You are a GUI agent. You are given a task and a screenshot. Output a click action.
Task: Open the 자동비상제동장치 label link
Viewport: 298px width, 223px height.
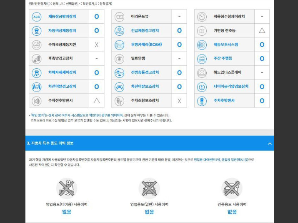point(62,30)
